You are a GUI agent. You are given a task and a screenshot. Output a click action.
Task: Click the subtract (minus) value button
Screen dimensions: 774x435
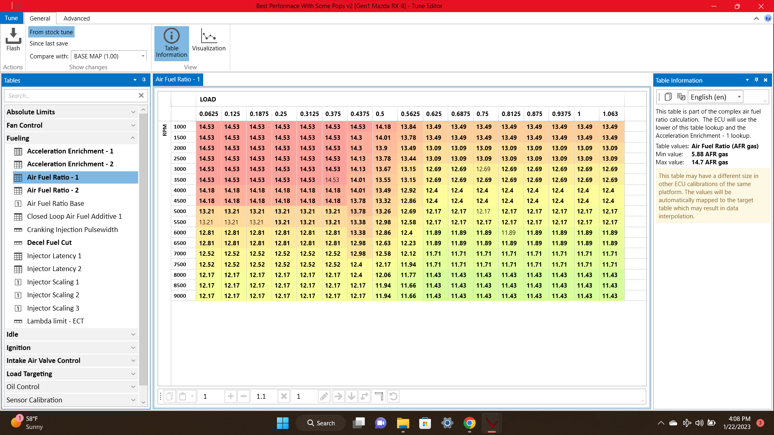(x=243, y=396)
